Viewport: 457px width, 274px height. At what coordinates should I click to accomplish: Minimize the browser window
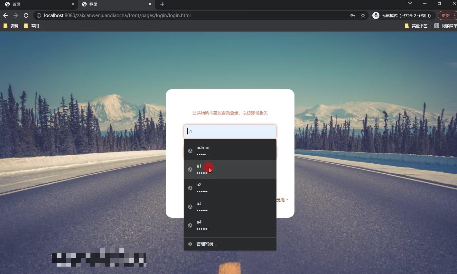tap(425, 3)
